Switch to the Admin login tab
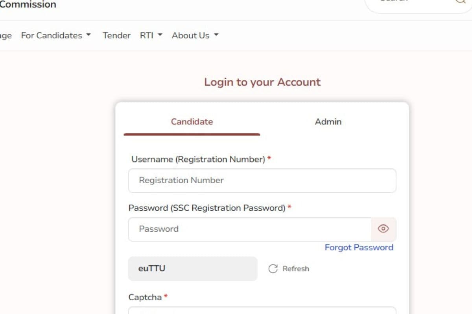Screen dimensions: 472x314 coord(328,122)
